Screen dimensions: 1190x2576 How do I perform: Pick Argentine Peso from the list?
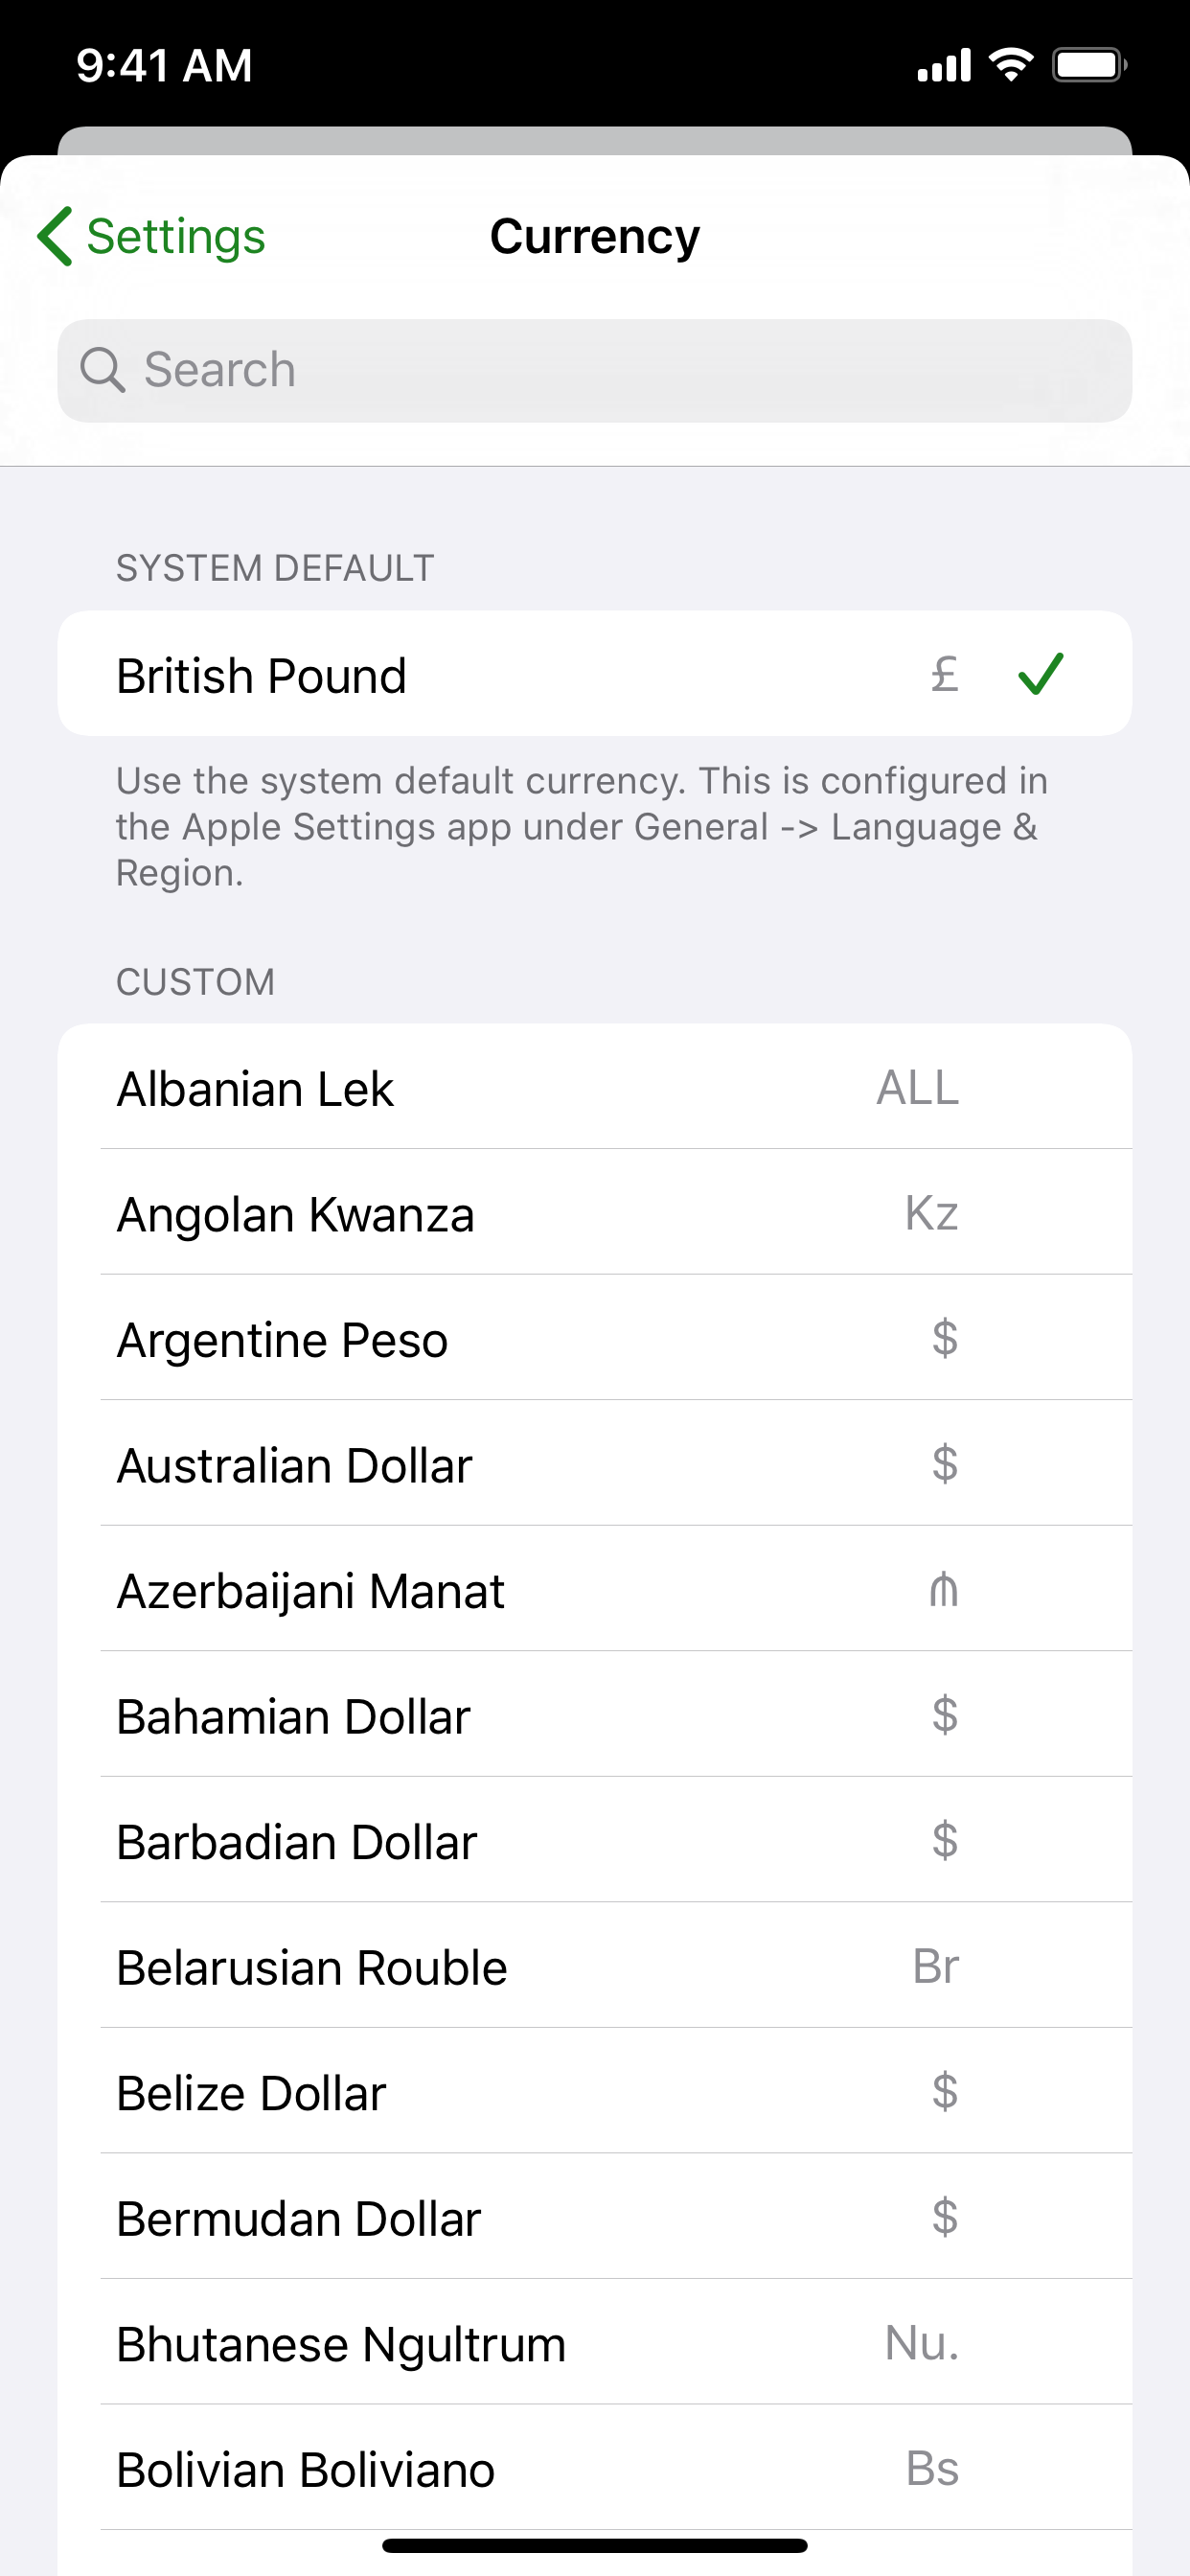[595, 1338]
